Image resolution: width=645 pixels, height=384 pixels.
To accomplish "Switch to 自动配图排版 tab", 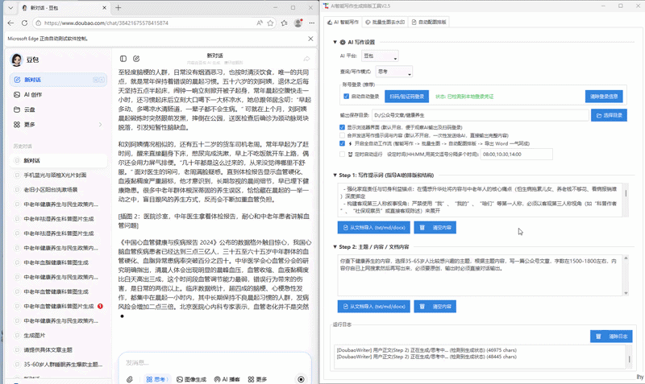I will click(x=429, y=23).
